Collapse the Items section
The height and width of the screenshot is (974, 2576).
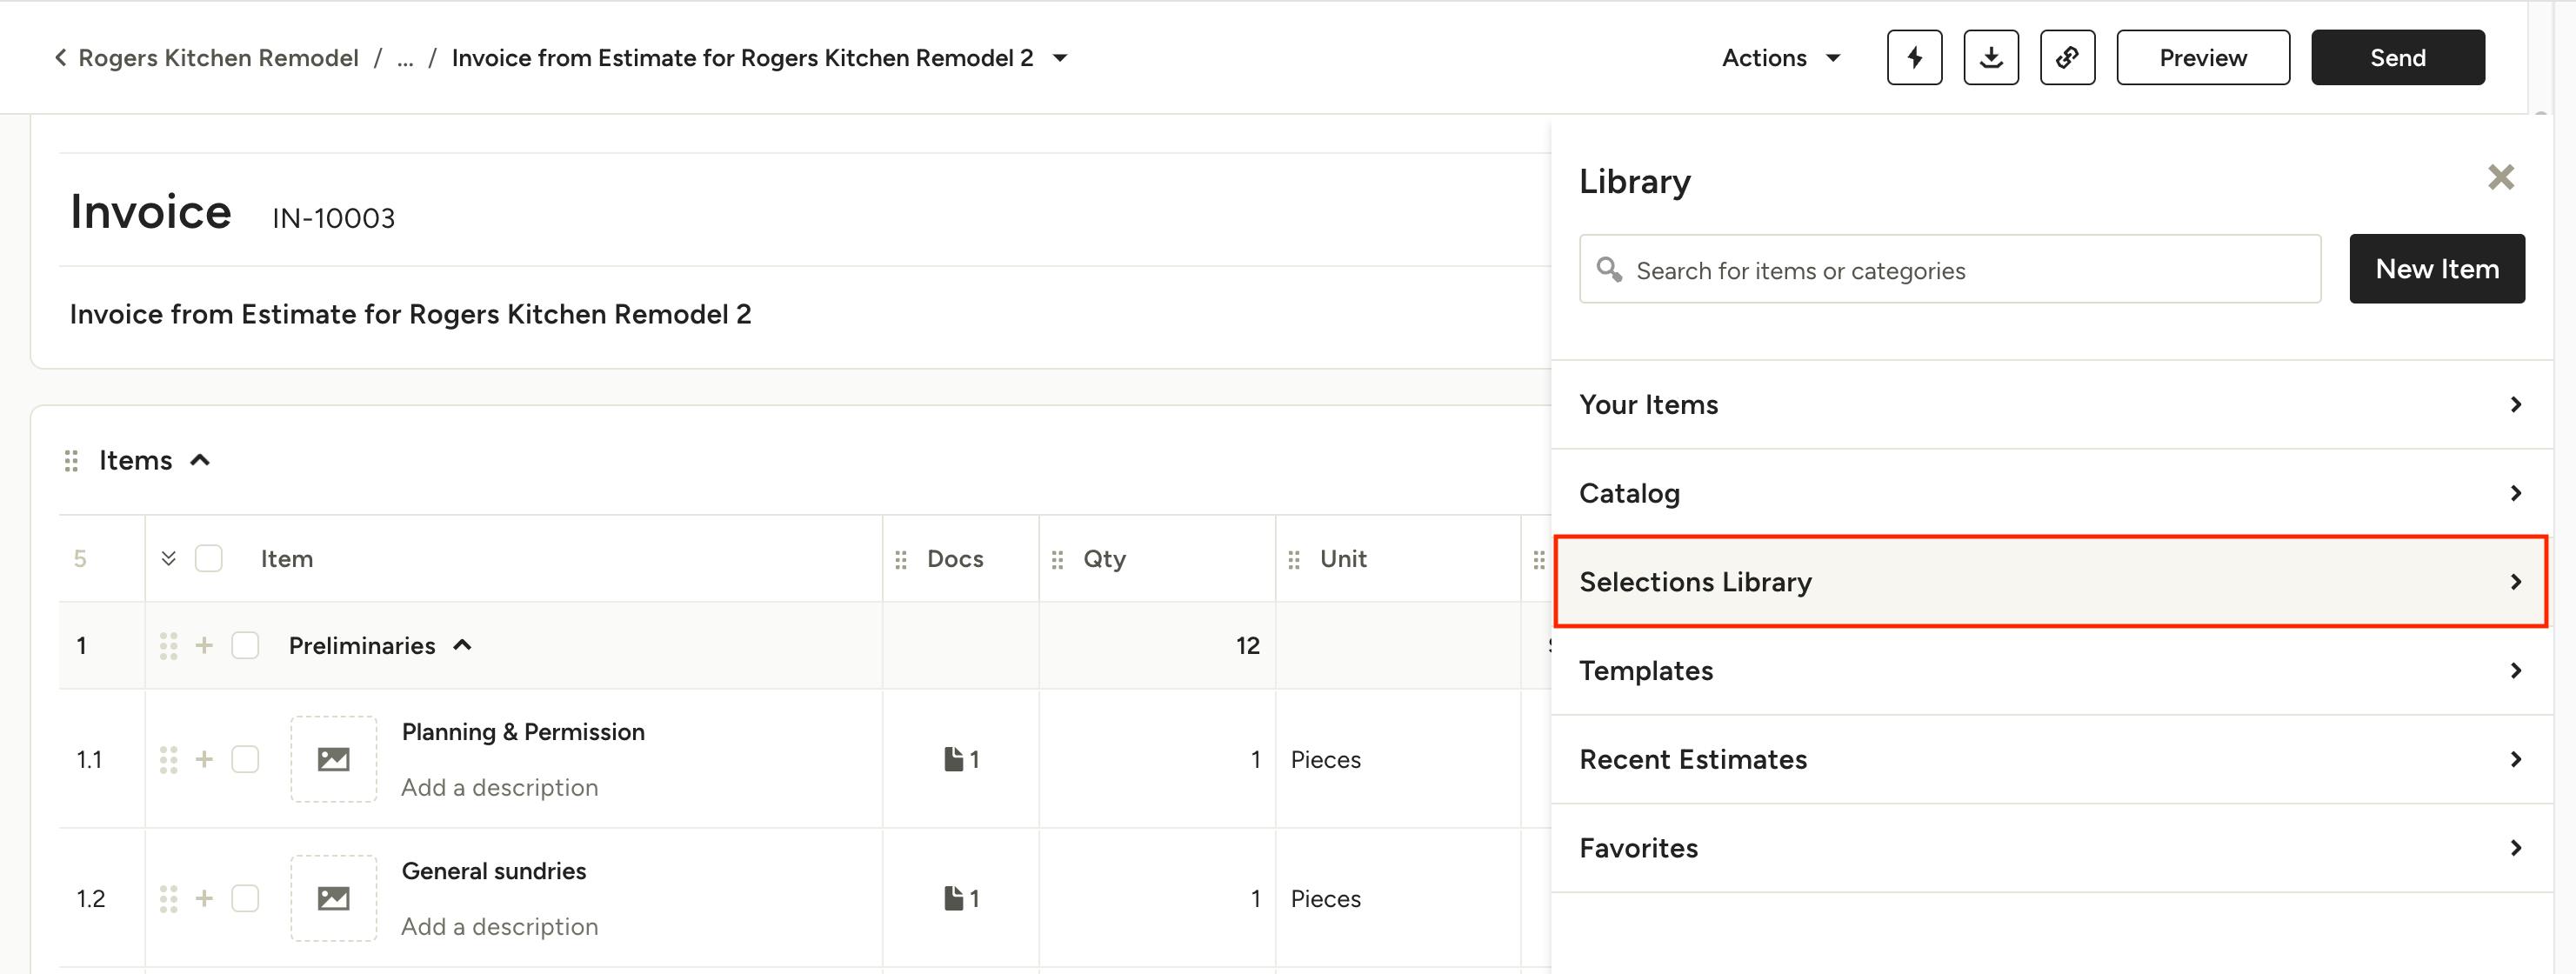click(200, 460)
